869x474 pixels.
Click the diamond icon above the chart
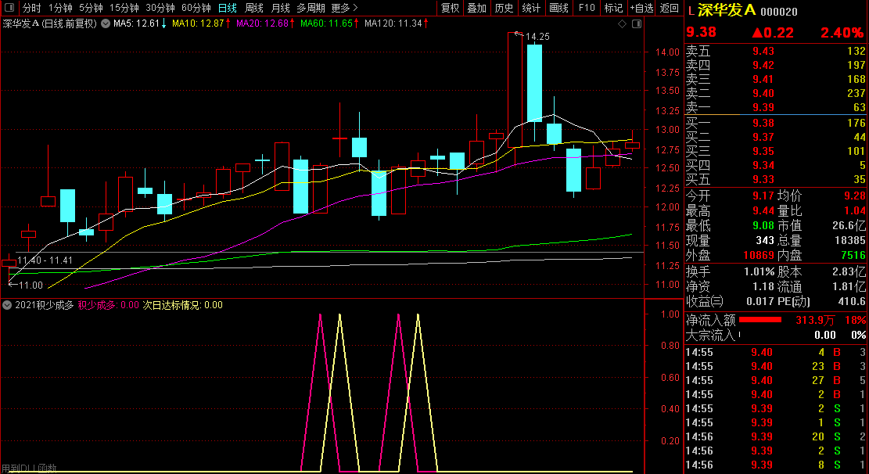[x=622, y=23]
